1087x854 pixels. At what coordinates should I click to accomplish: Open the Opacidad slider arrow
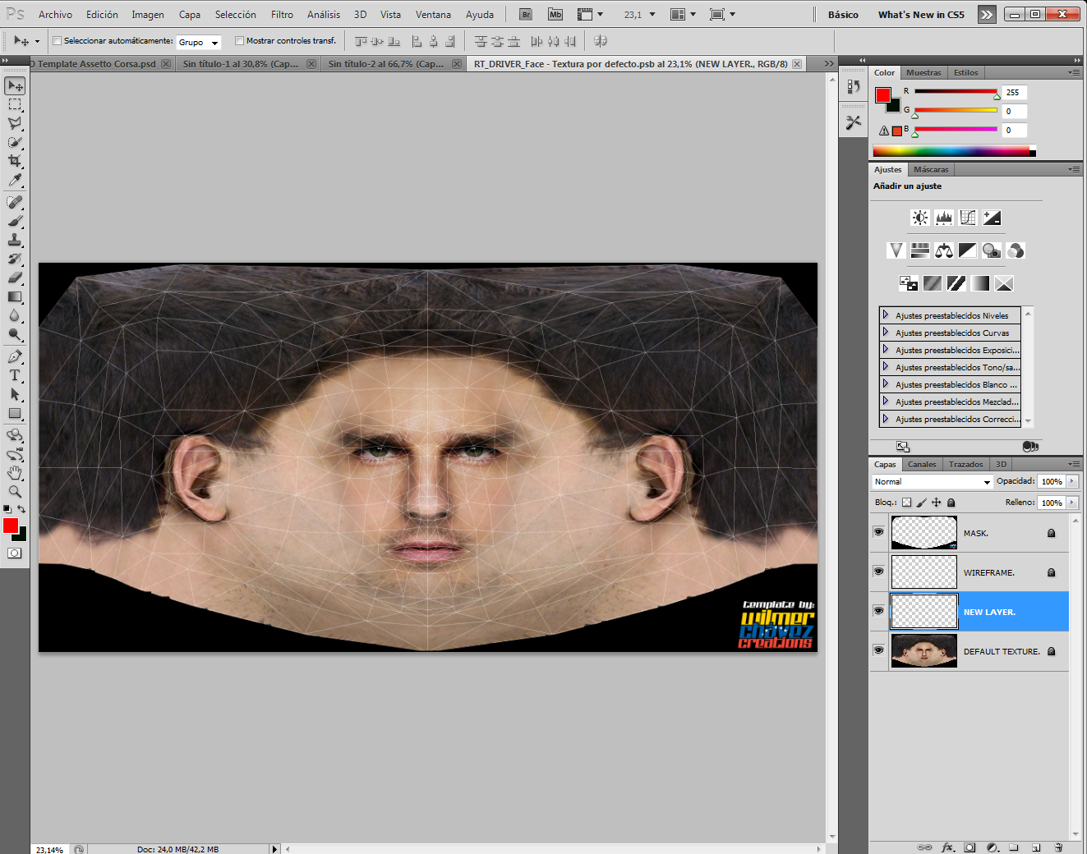(x=1072, y=481)
